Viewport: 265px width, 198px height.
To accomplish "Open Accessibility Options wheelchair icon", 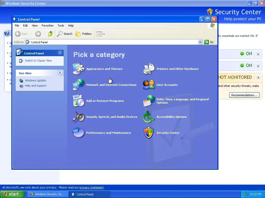I will click(149, 117).
